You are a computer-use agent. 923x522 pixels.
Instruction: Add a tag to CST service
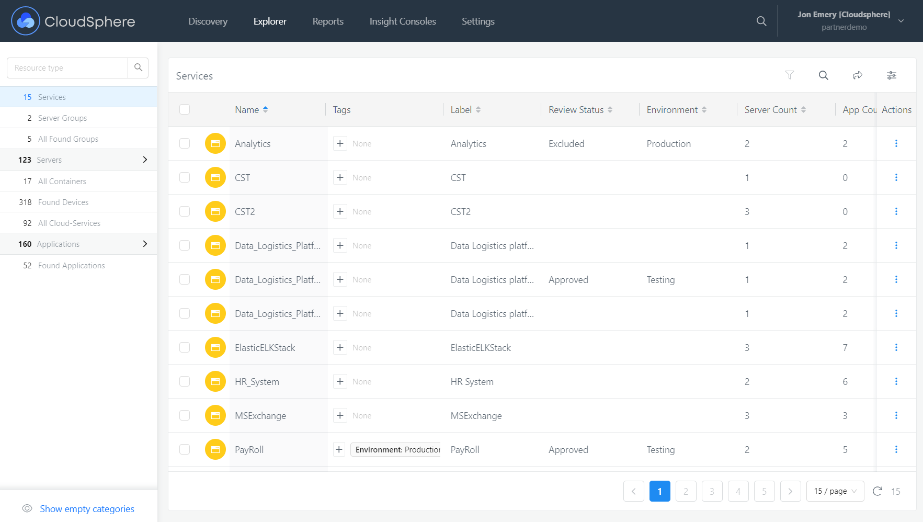click(340, 177)
